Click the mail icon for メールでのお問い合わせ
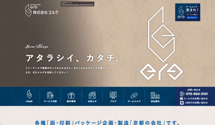This screenshot has height=125, width=215. click(x=182, y=98)
